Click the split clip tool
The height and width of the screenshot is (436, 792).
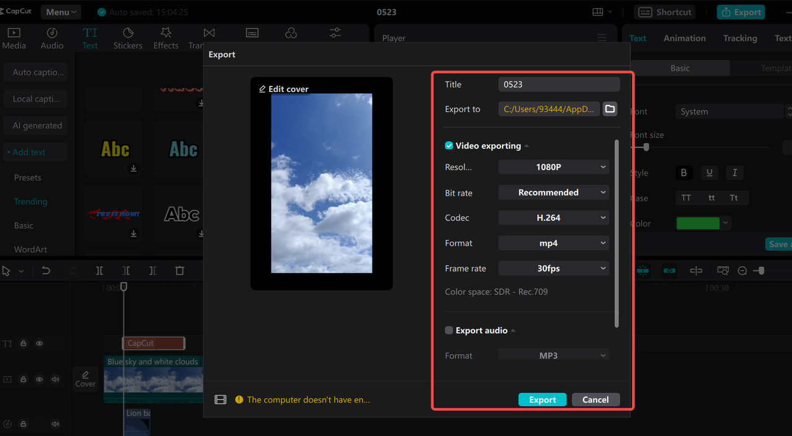tap(99, 270)
